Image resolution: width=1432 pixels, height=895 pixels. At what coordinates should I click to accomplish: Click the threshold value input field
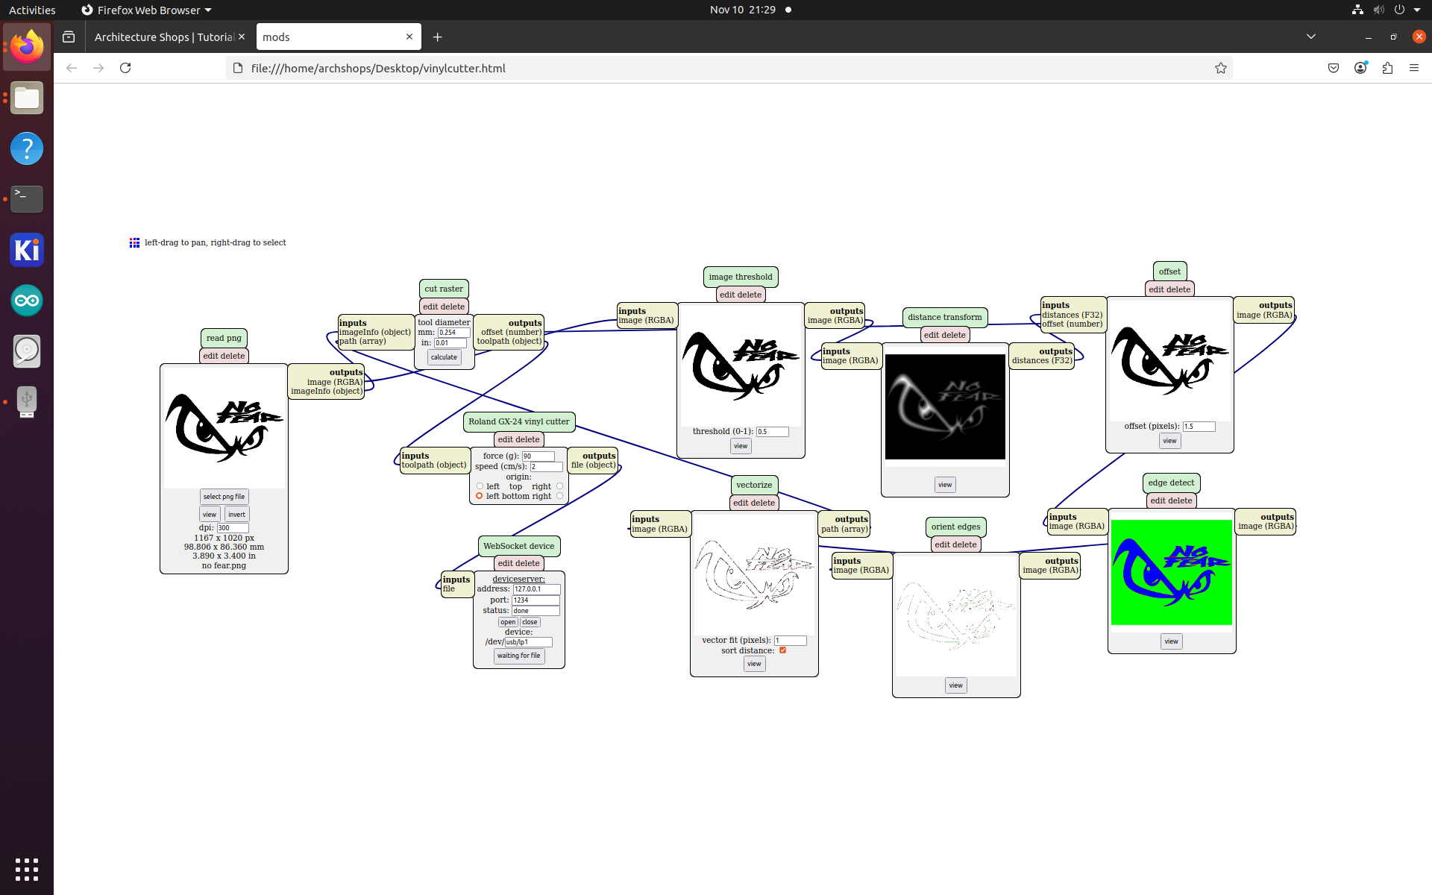[x=772, y=432]
